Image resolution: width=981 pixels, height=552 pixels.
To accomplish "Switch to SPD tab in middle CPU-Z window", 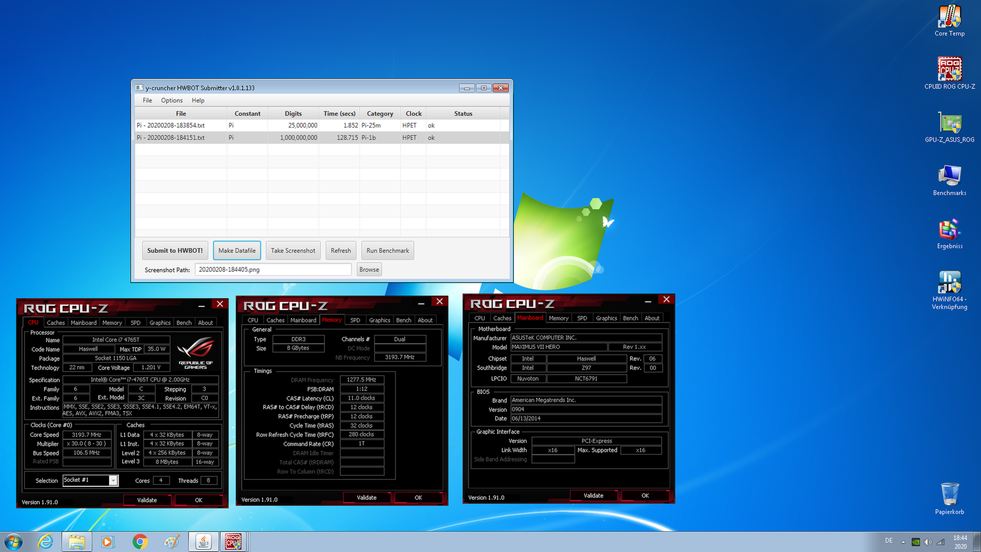I will click(x=355, y=320).
